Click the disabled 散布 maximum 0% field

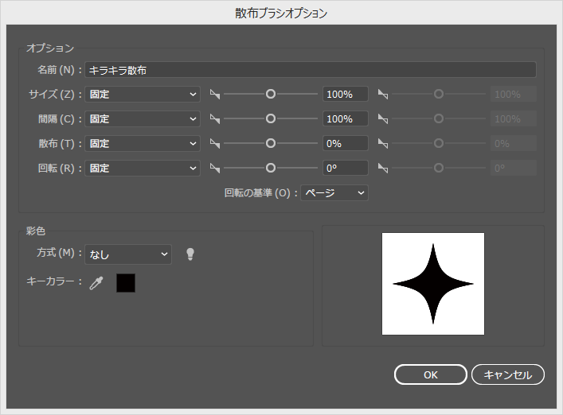click(x=514, y=144)
